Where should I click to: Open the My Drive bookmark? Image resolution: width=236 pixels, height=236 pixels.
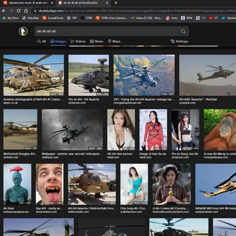click(x=10, y=18)
